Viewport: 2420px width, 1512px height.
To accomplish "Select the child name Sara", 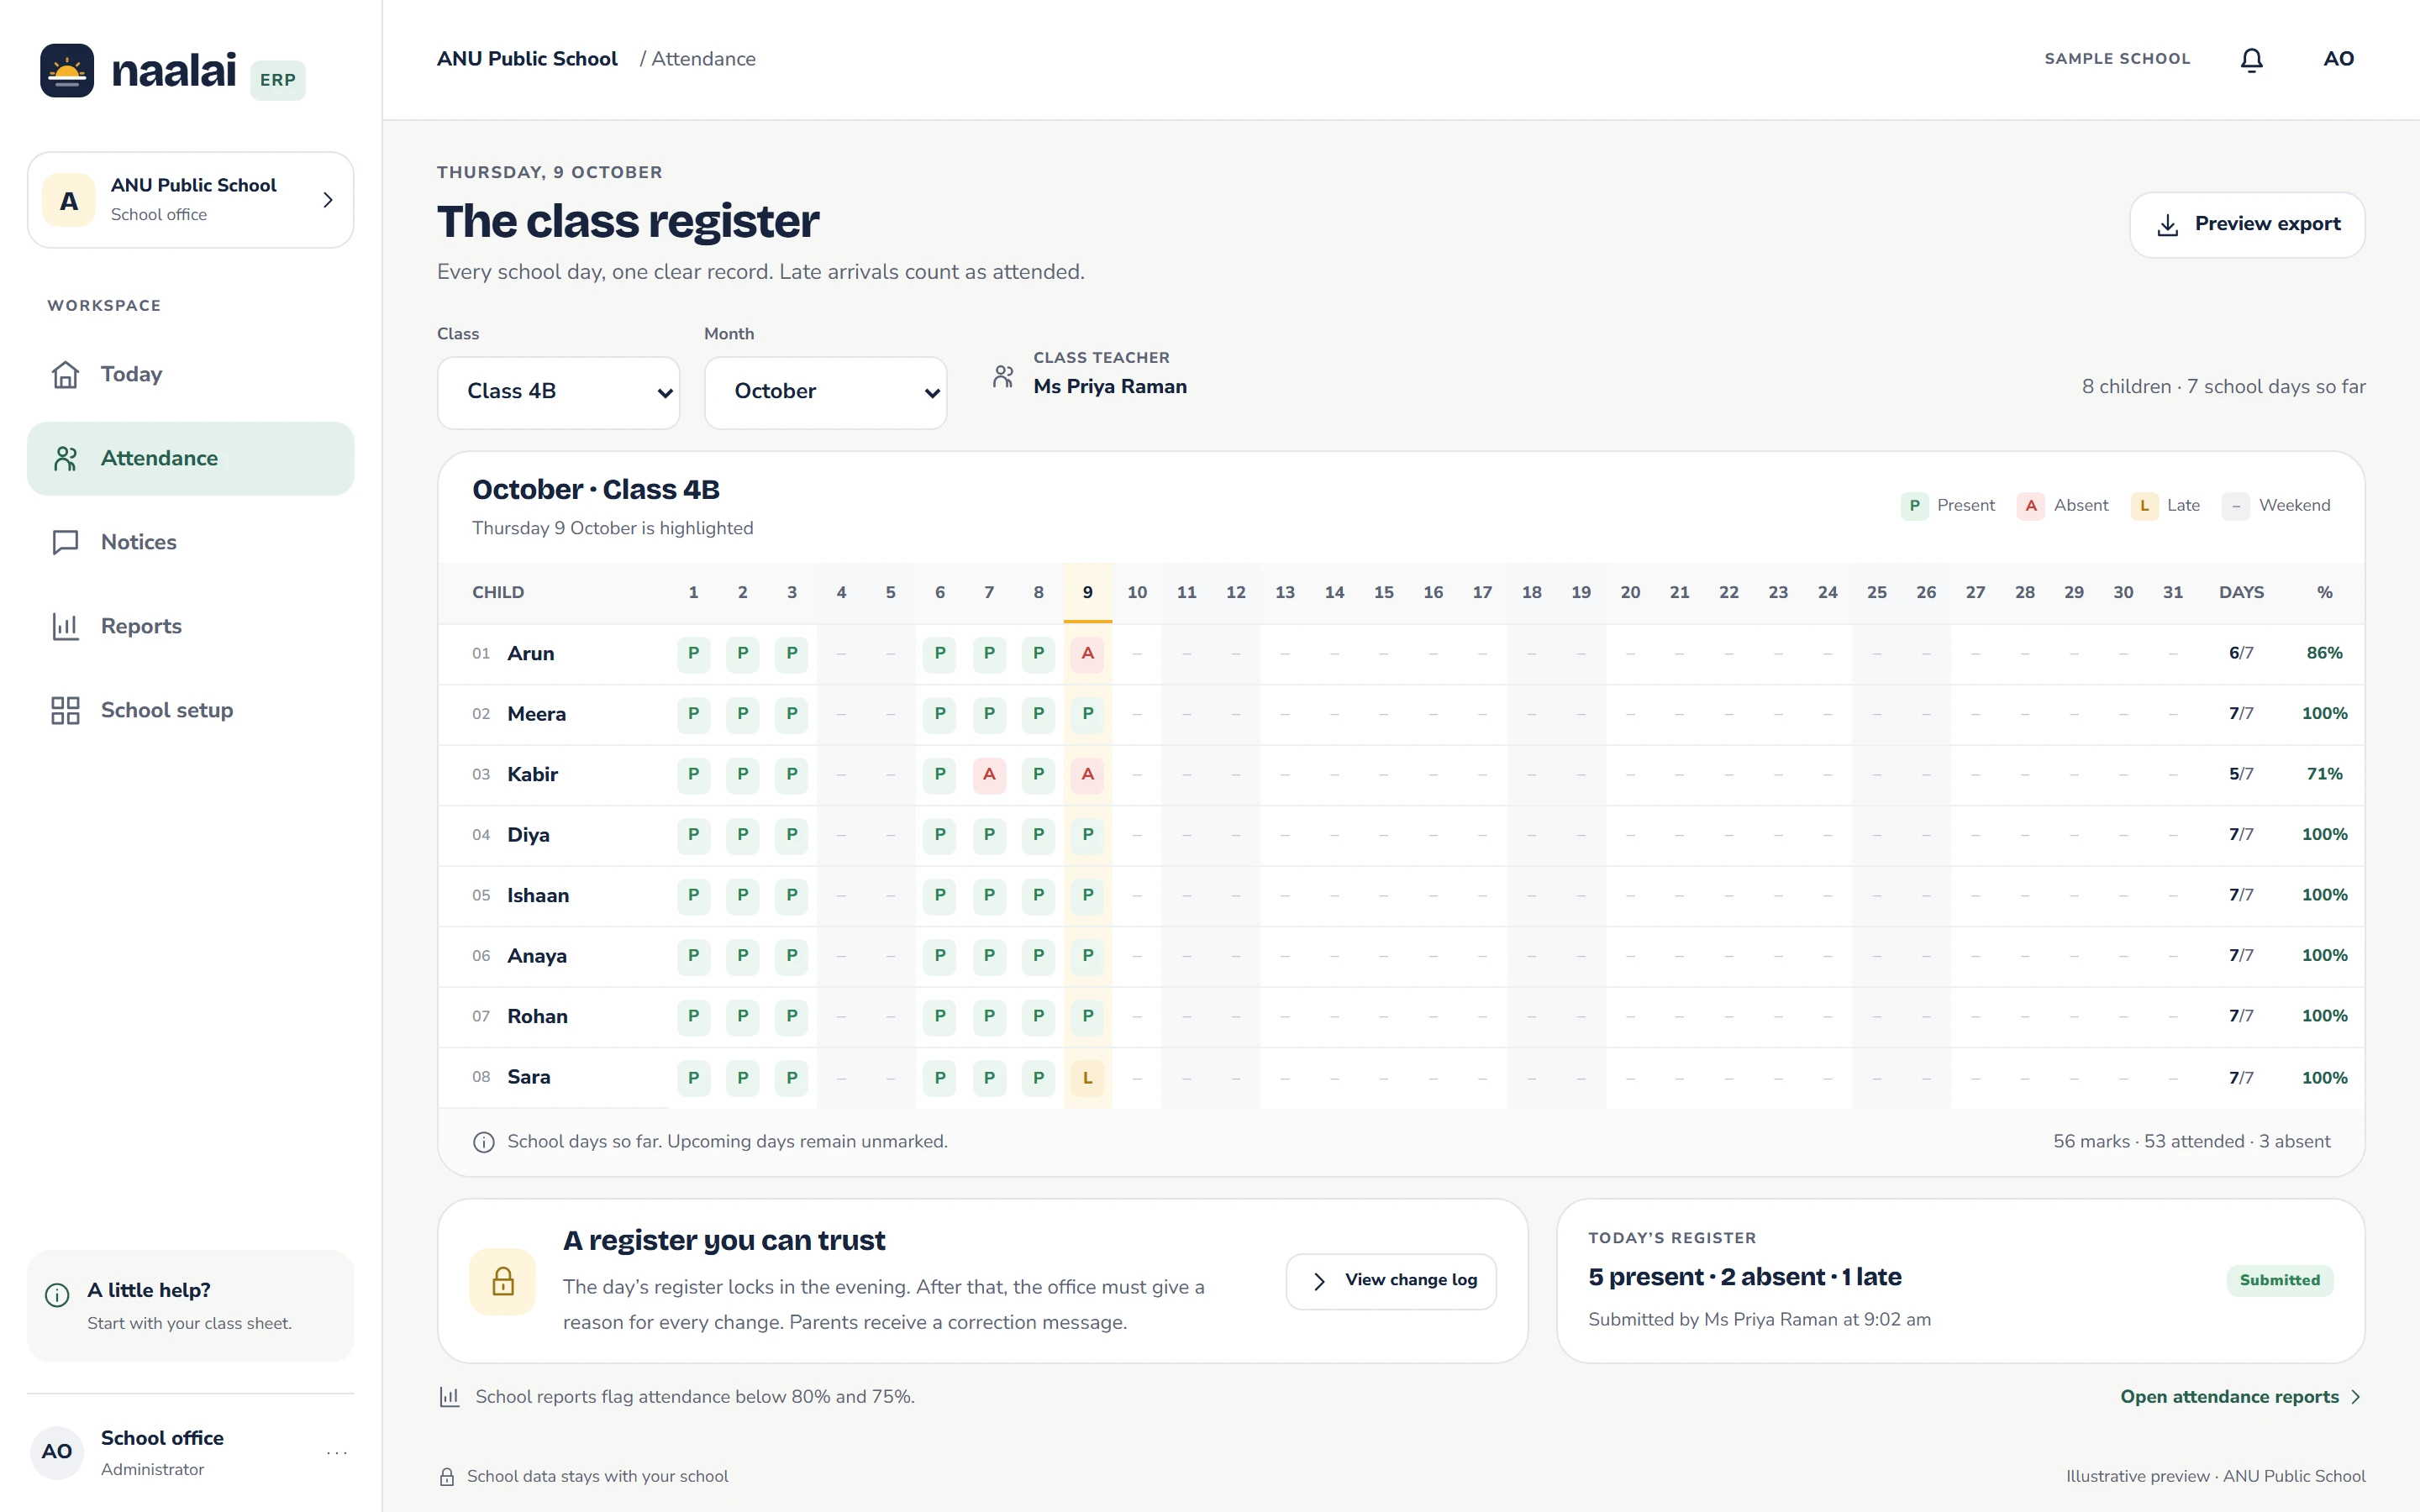I will (529, 1078).
